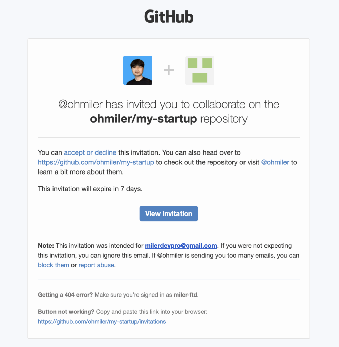This screenshot has width=339, height=347.
Task: Click the green repository identicon image
Action: click(200, 70)
